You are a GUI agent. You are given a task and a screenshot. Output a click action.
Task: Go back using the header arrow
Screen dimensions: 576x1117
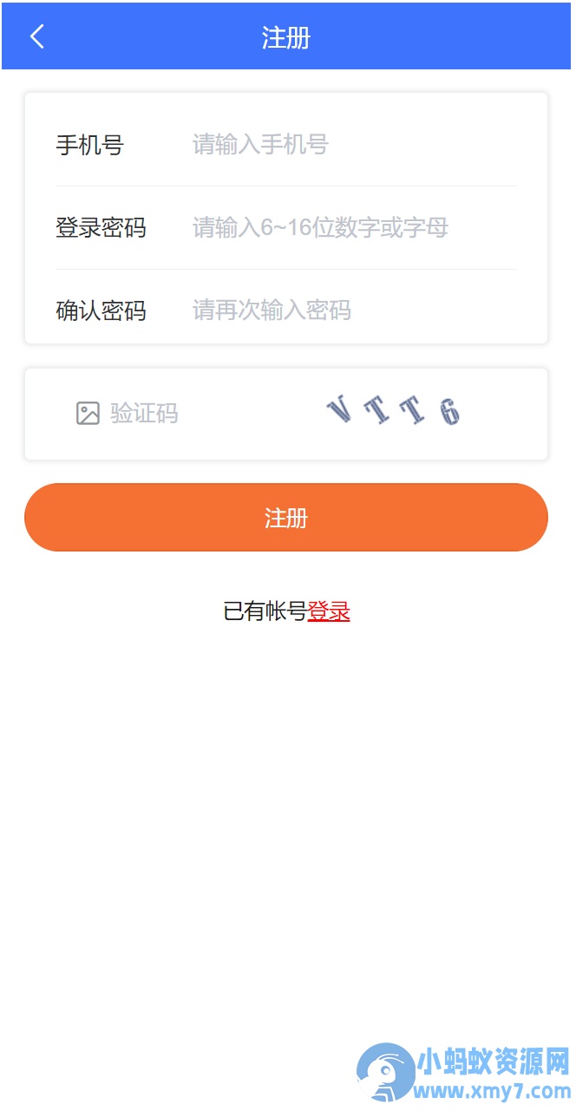coord(36,36)
